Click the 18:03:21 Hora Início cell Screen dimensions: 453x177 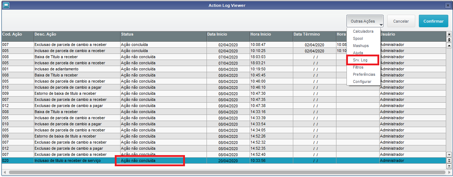pyautogui.click(x=271, y=63)
